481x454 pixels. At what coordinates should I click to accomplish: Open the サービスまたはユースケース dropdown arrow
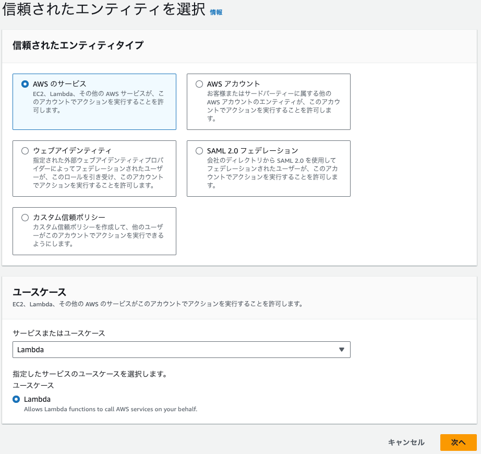point(341,350)
